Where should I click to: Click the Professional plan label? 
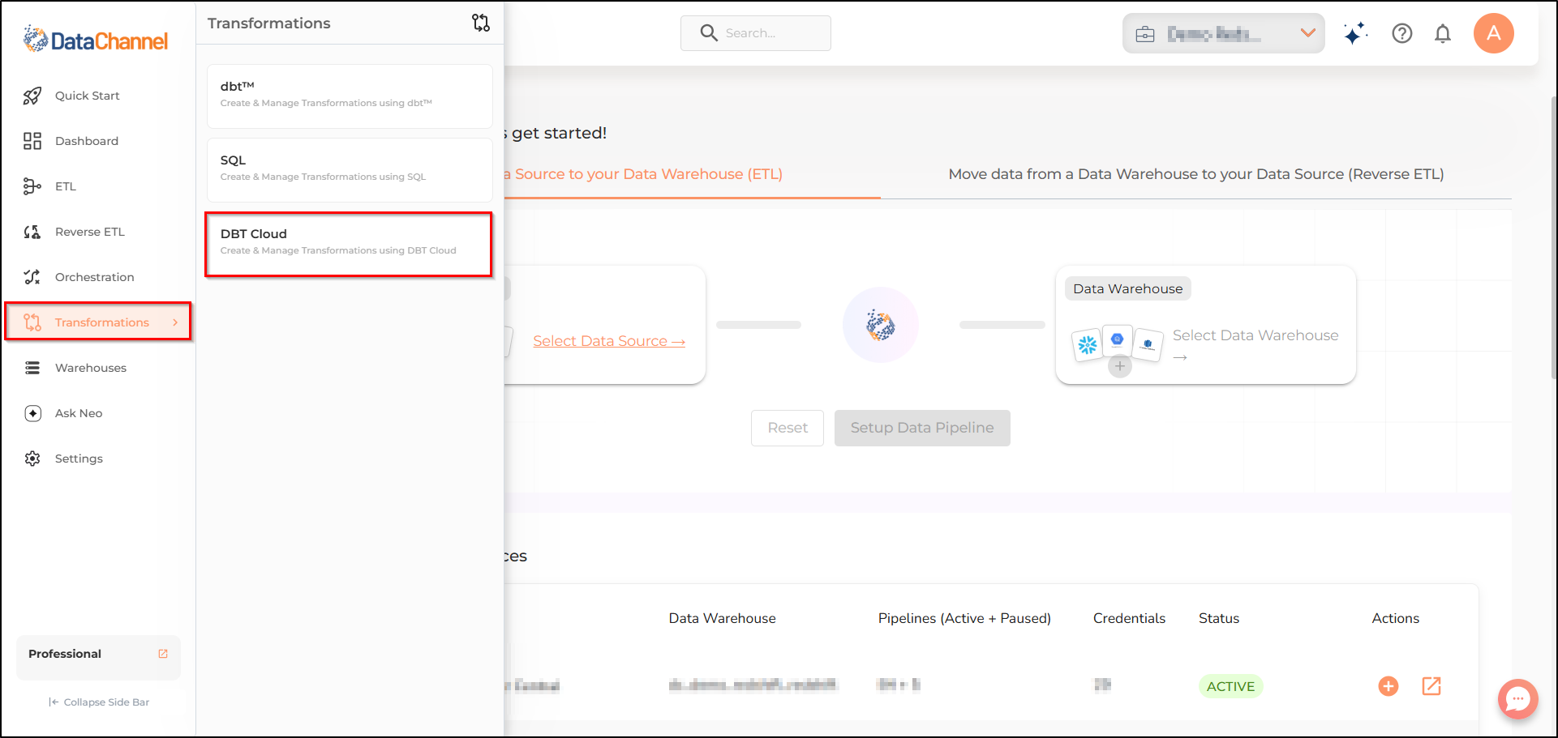[x=65, y=654]
